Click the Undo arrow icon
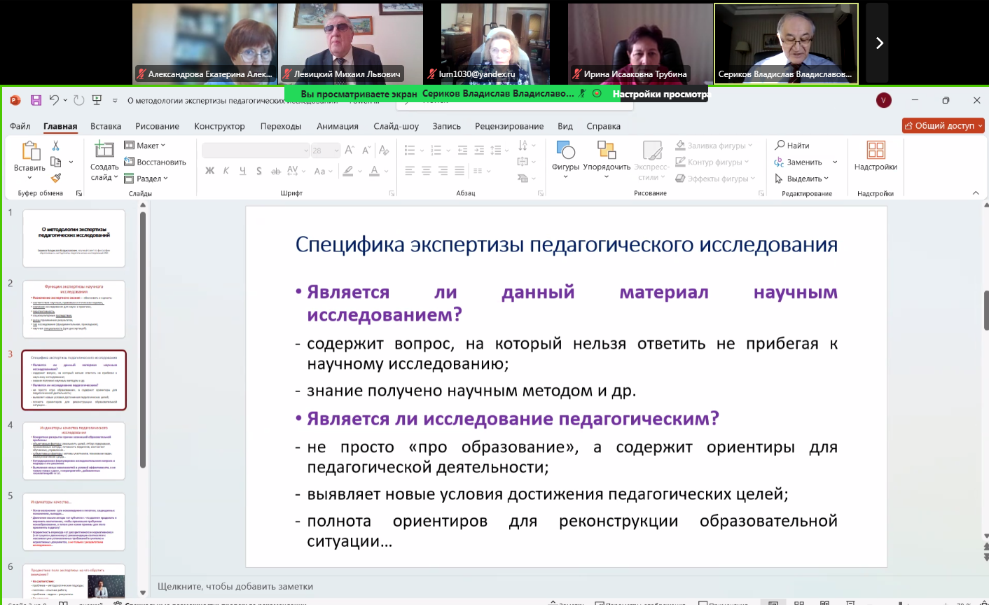 pyautogui.click(x=54, y=100)
